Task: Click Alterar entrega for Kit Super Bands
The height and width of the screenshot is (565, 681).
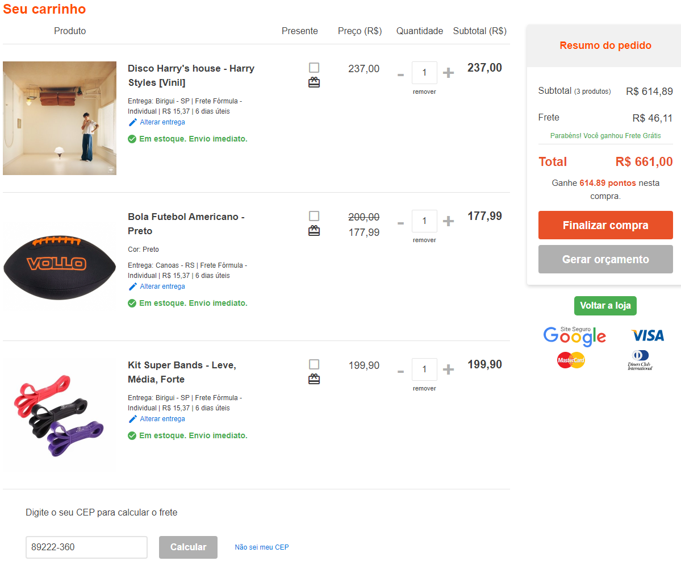Action: tap(162, 419)
